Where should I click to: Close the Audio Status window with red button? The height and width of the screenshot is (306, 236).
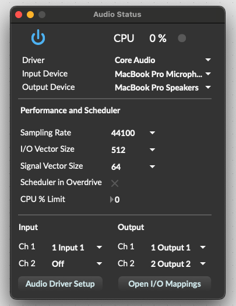[19, 15]
